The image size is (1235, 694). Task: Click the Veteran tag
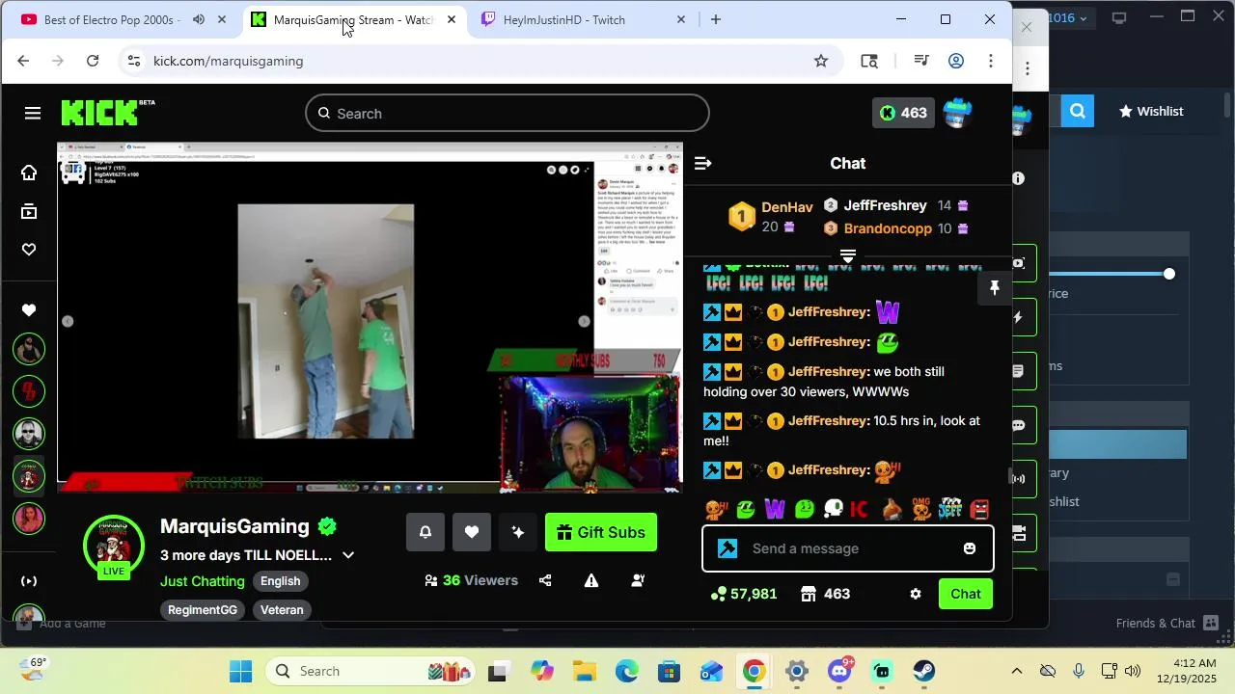(x=282, y=610)
